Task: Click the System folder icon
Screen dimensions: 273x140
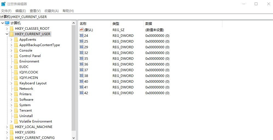Action: tap(16, 105)
